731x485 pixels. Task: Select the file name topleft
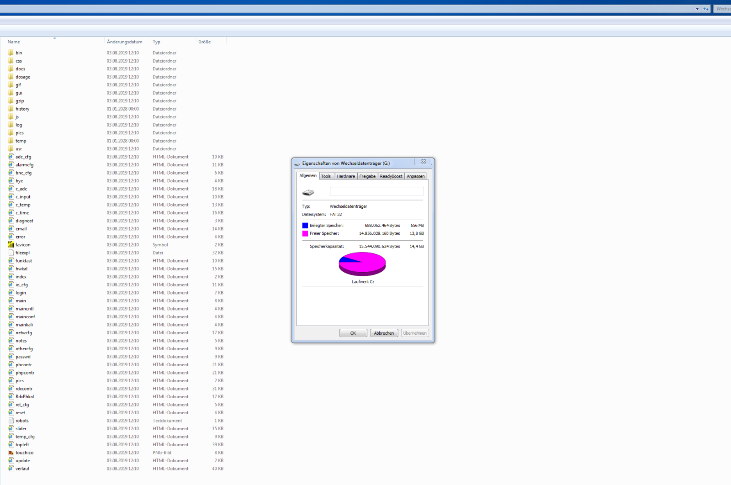tap(22, 444)
